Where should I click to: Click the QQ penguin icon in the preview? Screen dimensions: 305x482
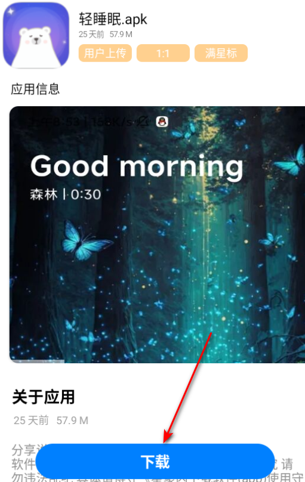coord(162,122)
